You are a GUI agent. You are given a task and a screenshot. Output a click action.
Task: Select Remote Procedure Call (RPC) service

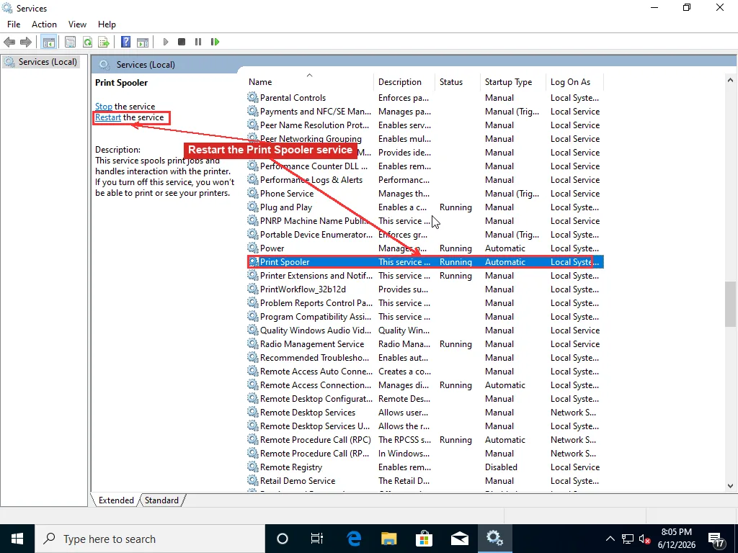point(425,440)
